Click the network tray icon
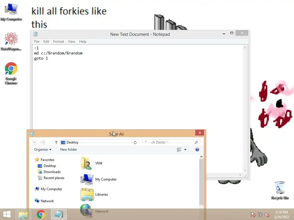 [x=260, y=214]
